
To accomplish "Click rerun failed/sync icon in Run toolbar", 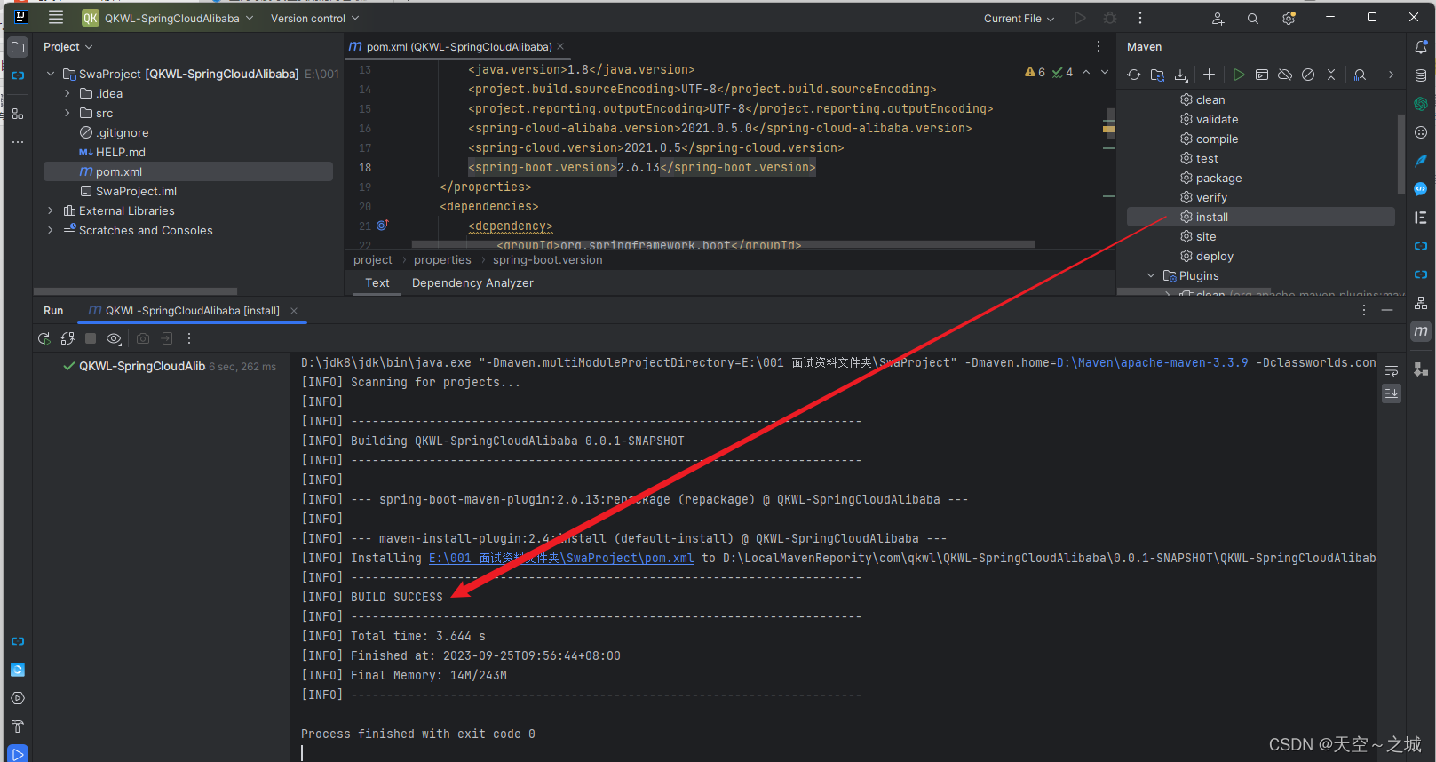I will pos(67,338).
